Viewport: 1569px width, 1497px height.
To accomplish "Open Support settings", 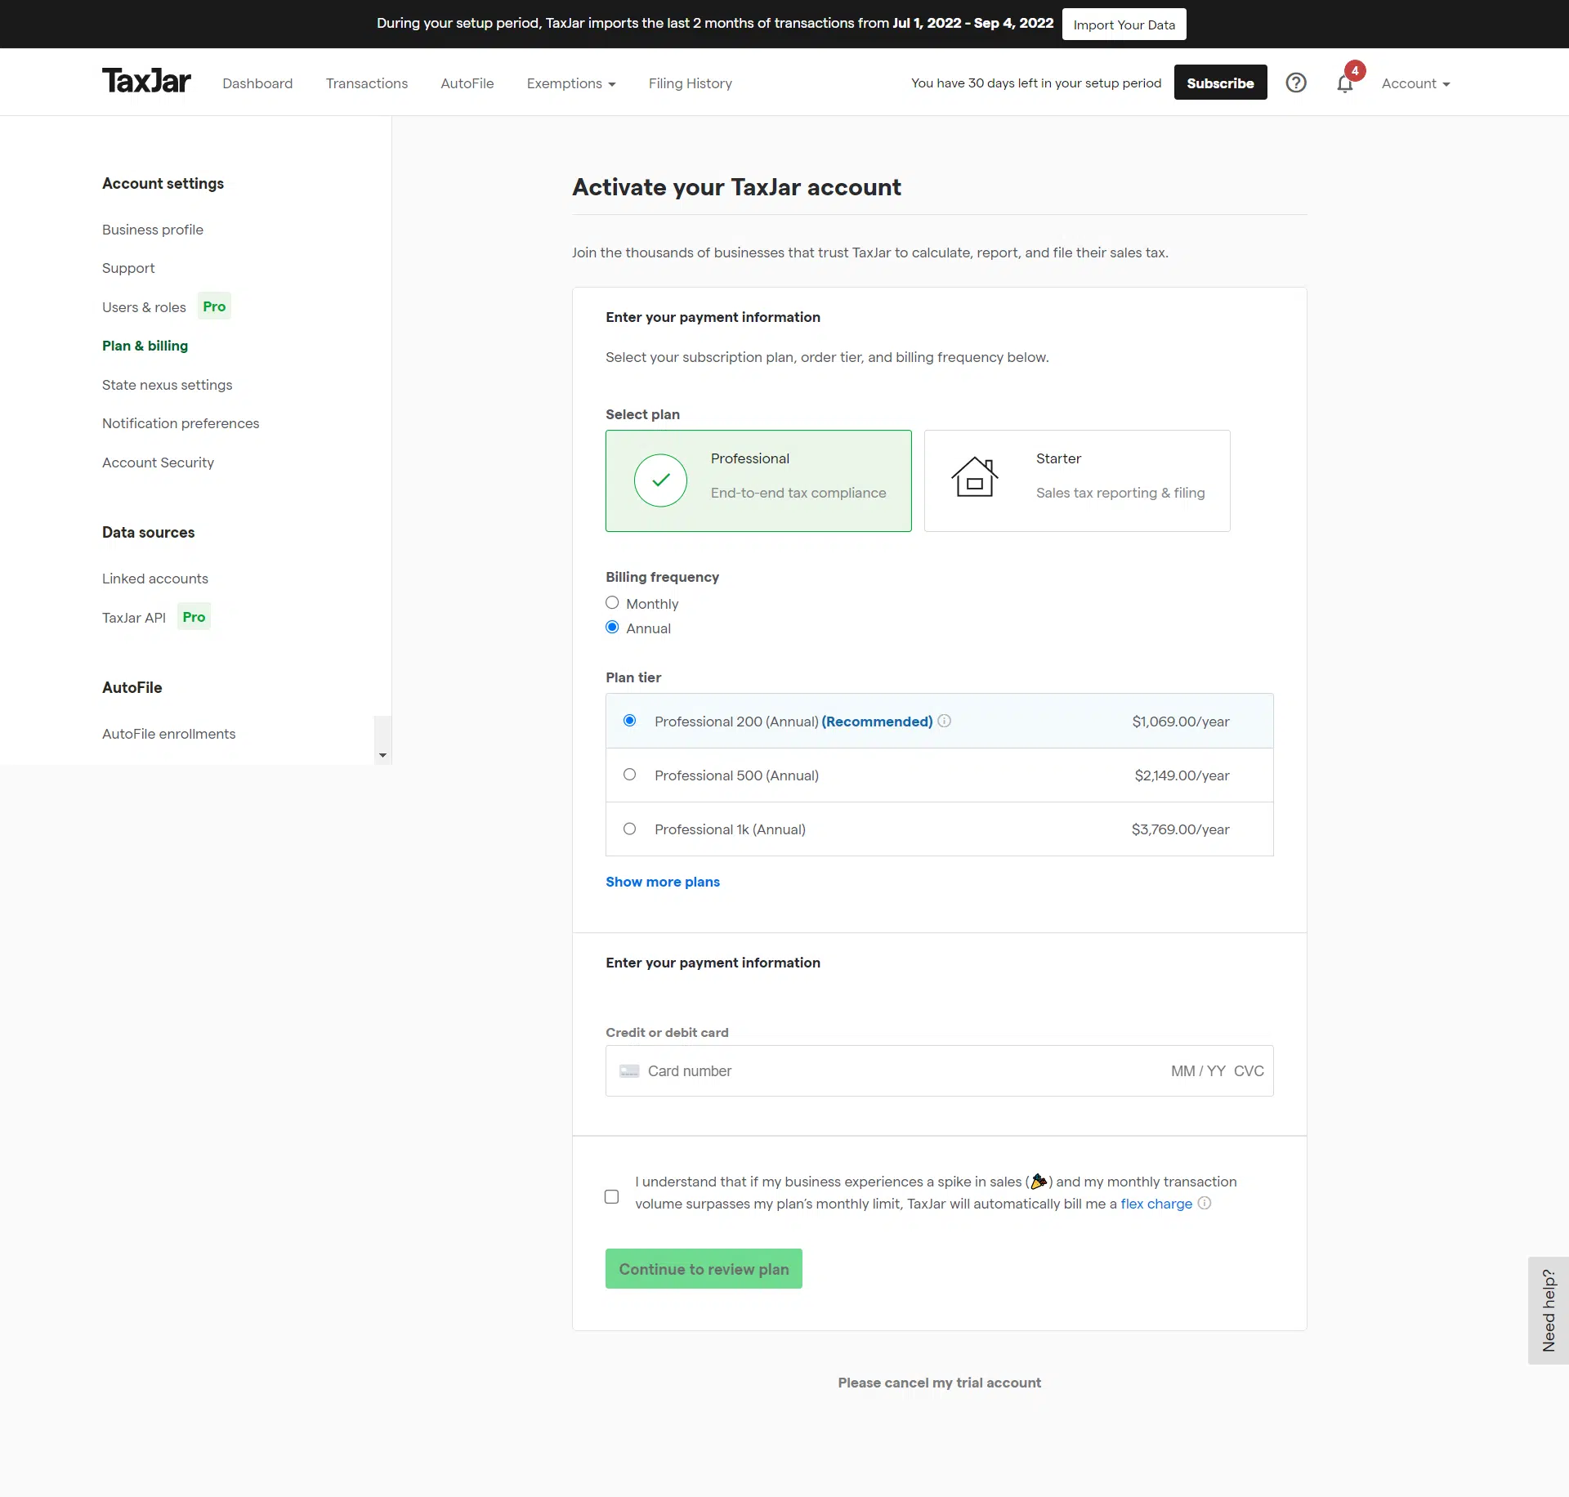I will click(x=128, y=268).
